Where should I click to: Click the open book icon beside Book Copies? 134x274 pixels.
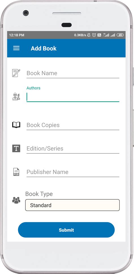click(x=16, y=125)
